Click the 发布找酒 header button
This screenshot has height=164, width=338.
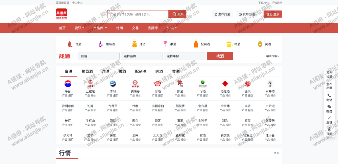pyautogui.click(x=222, y=14)
